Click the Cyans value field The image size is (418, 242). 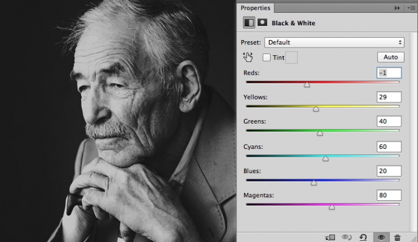pos(389,146)
